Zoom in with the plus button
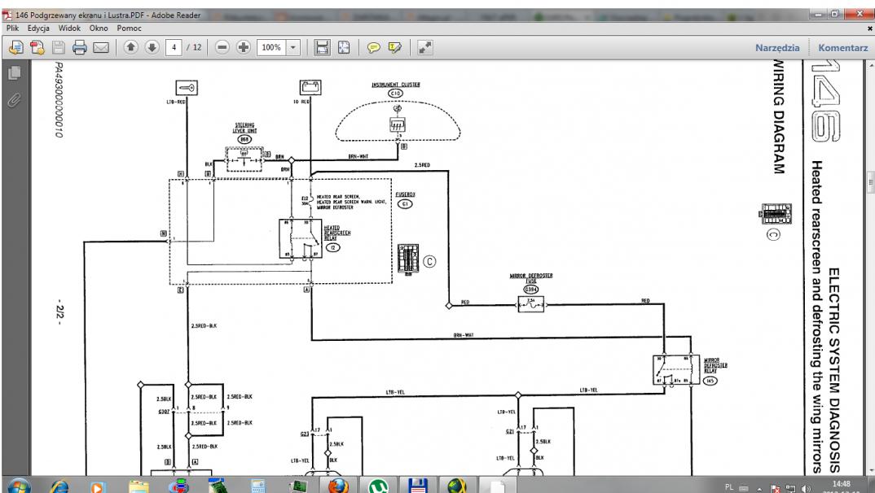This screenshot has height=493, width=875. pyautogui.click(x=241, y=48)
